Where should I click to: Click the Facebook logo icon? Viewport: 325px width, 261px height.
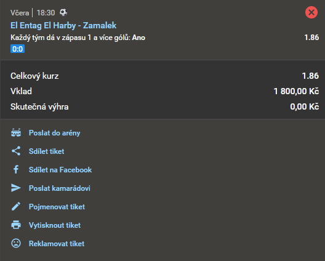16,169
